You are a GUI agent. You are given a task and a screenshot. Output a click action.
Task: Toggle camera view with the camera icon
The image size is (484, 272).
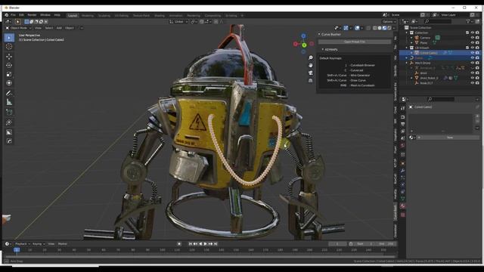pos(311,73)
